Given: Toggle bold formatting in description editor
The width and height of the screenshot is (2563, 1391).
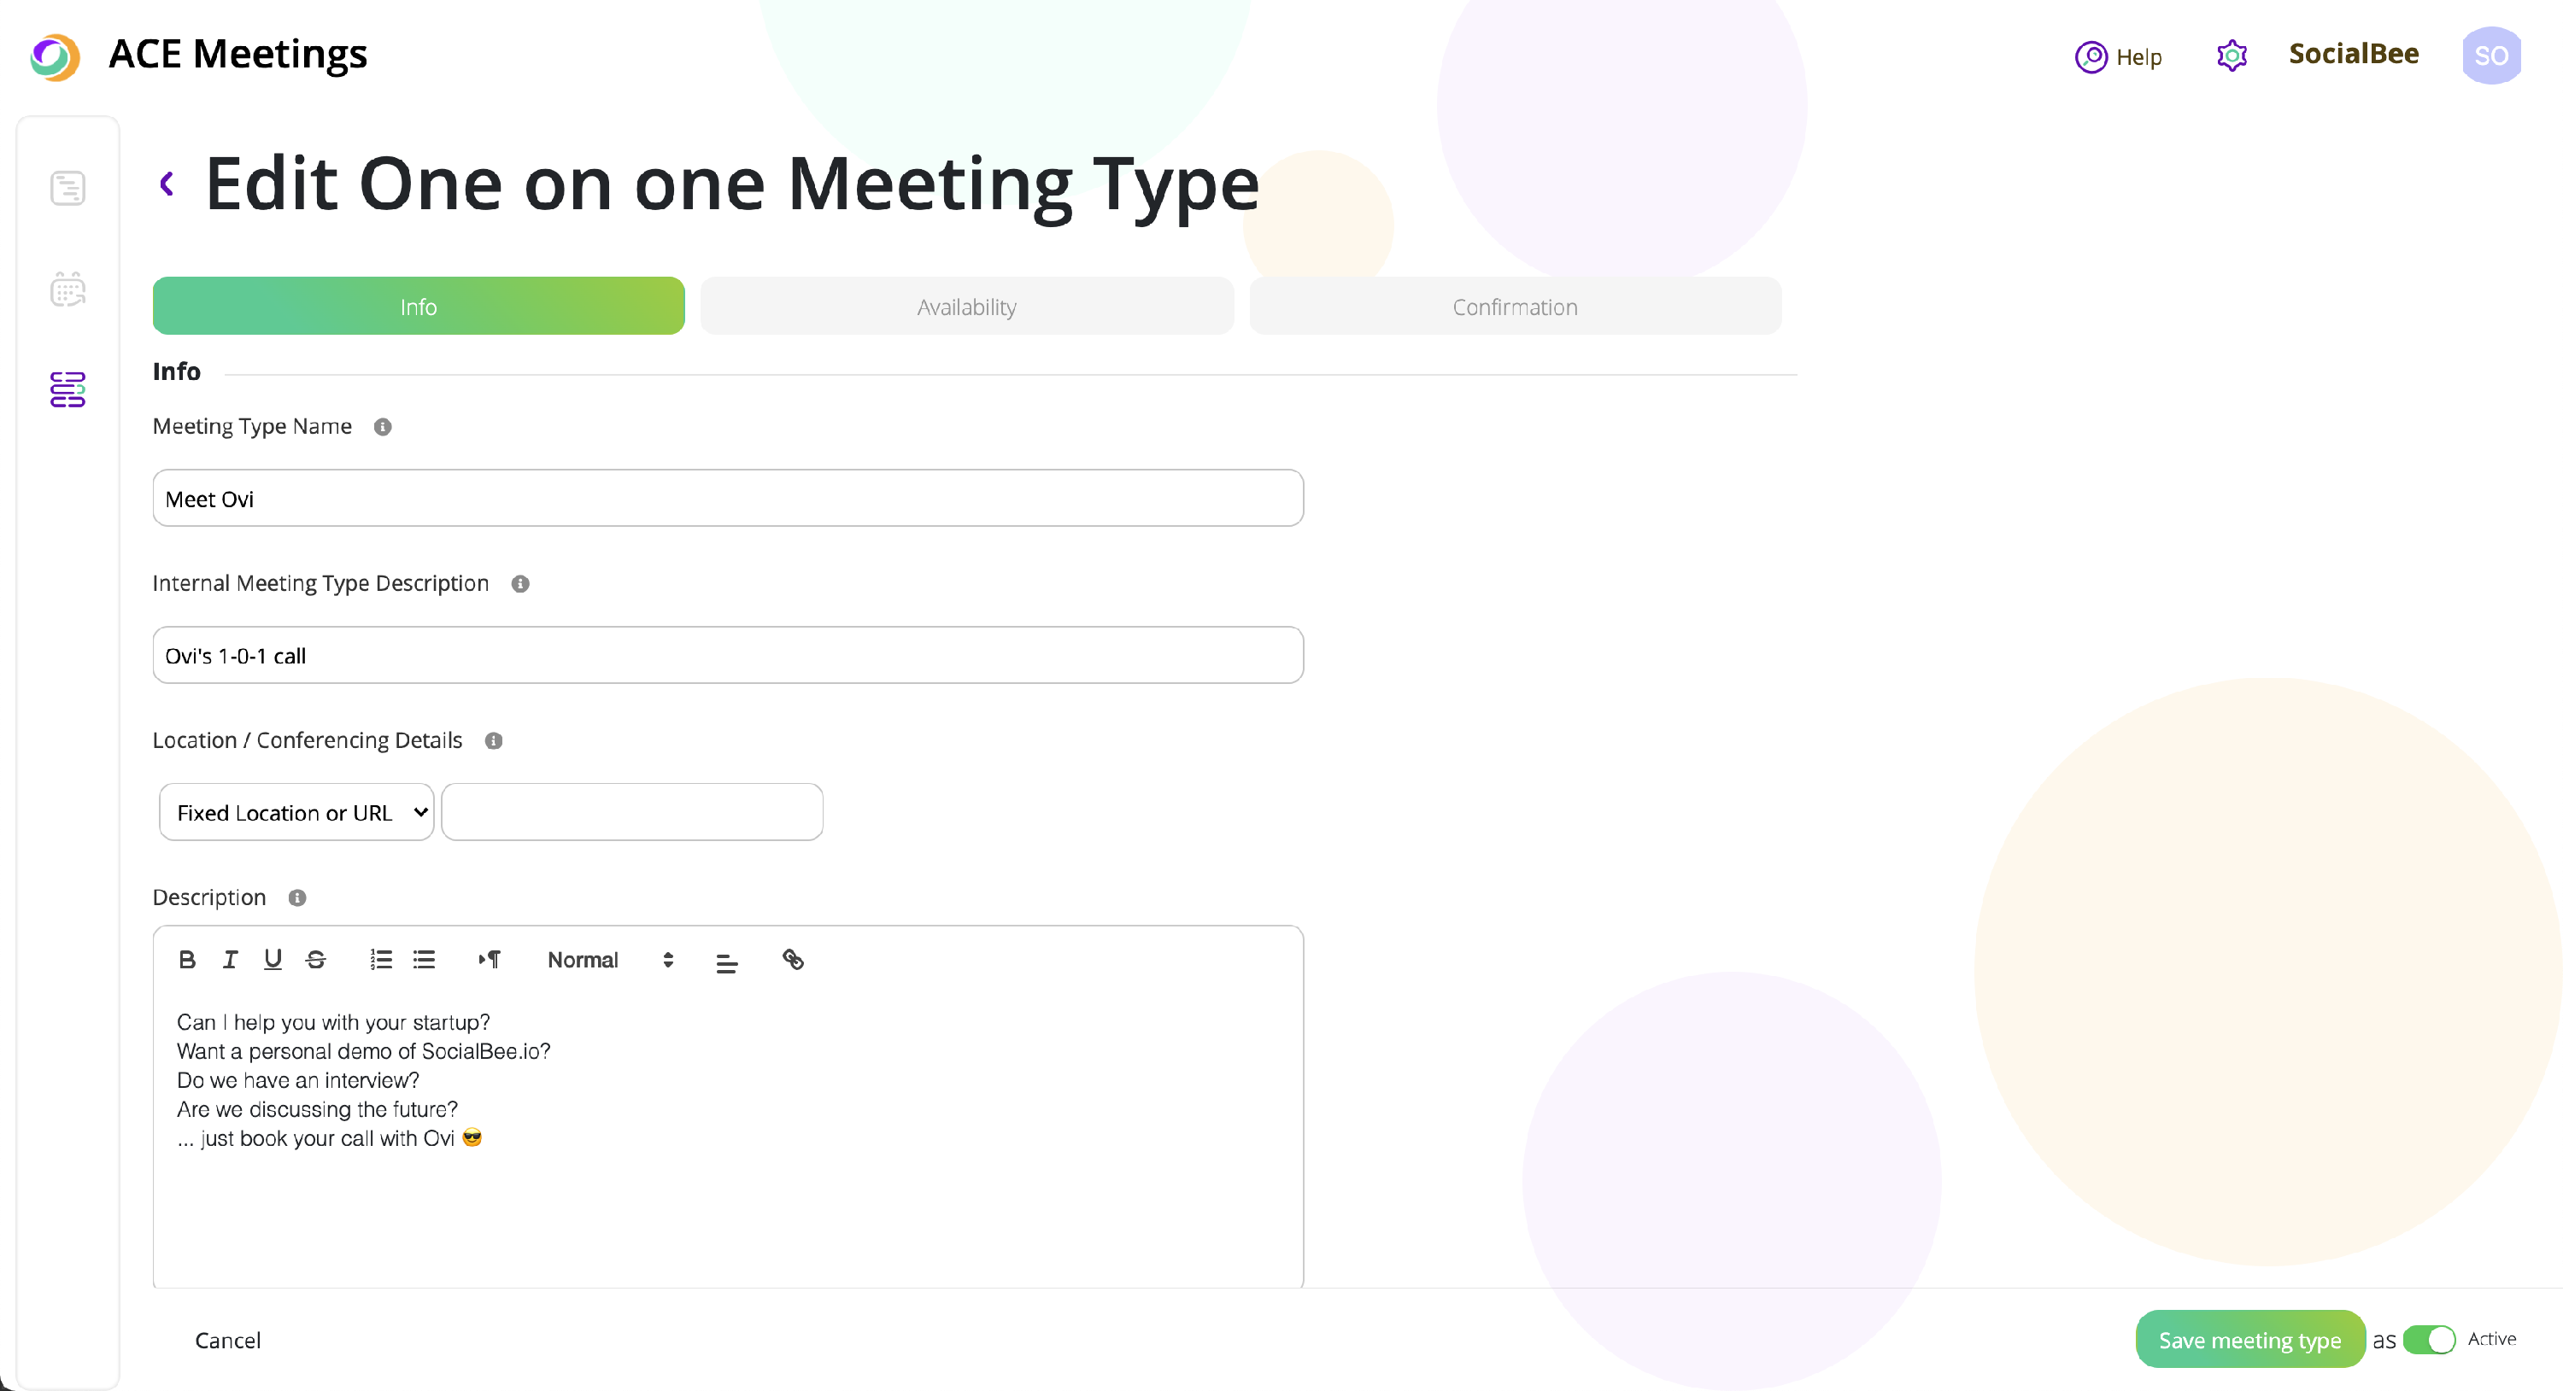Looking at the screenshot, I should [x=187, y=960].
